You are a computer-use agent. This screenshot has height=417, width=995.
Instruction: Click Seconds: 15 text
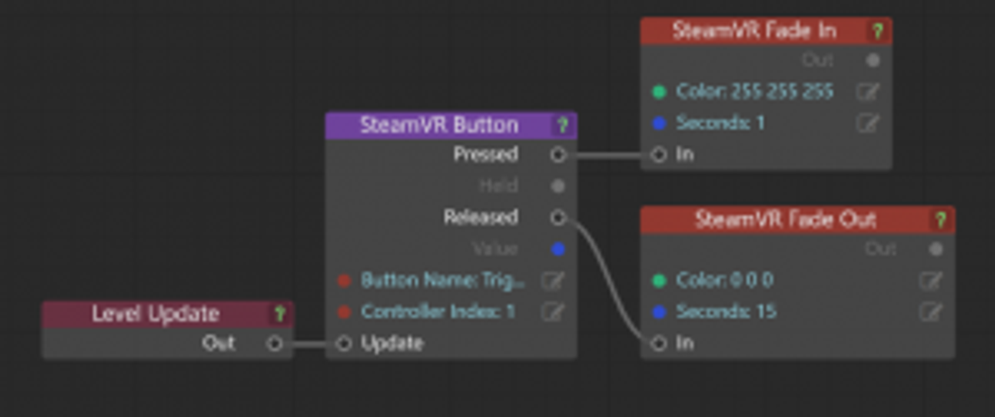(726, 312)
